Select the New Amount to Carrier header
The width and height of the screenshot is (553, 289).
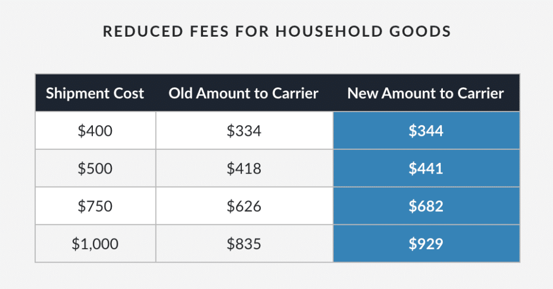coord(426,93)
